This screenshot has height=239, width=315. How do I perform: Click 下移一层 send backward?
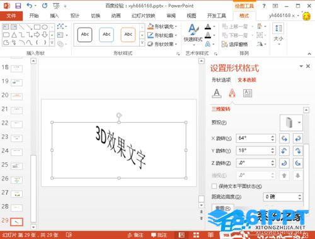point(235,35)
